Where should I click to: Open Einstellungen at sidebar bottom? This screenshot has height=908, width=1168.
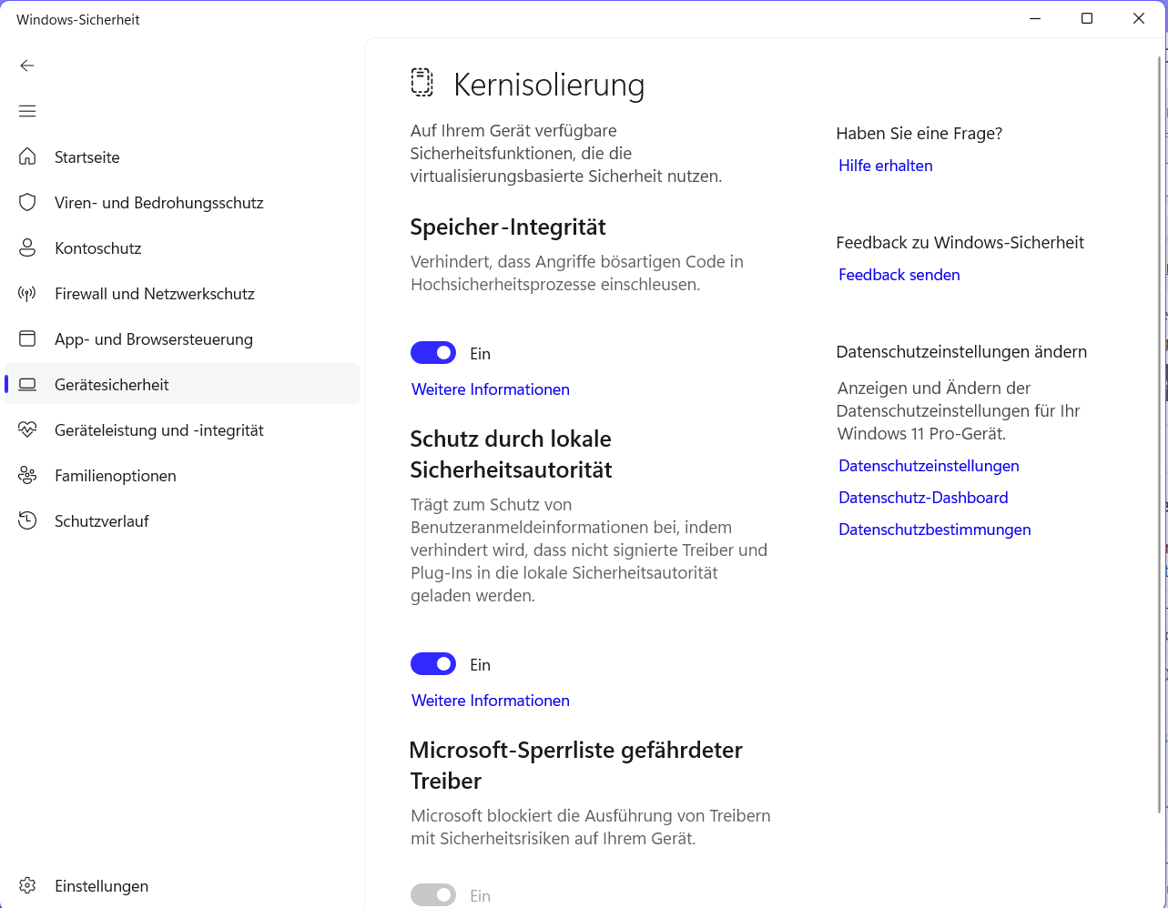coord(182,885)
